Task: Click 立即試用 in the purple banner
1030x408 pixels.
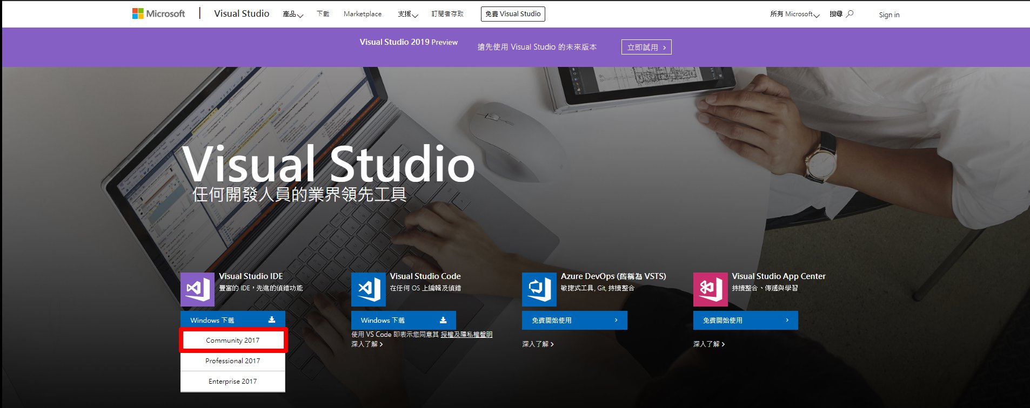Action: [646, 47]
